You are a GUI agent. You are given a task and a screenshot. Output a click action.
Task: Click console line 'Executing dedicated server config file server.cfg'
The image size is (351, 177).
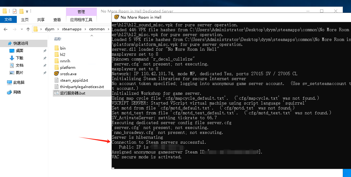pyautogui.click(x=171, y=123)
